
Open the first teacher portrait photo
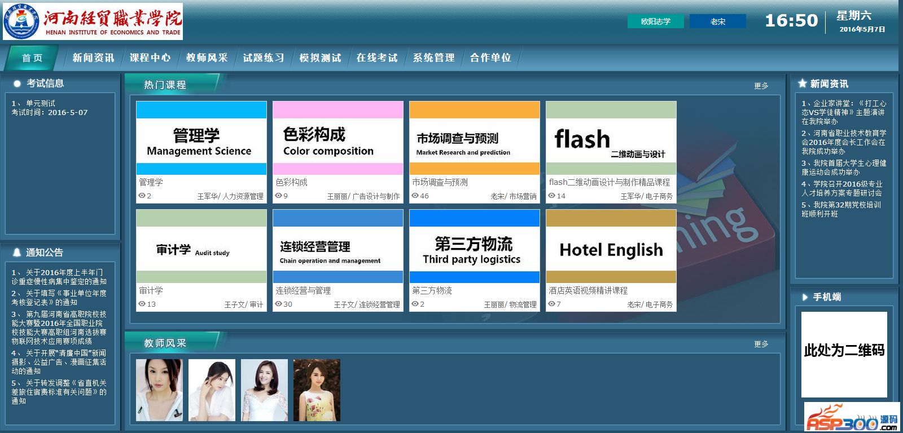pos(159,390)
